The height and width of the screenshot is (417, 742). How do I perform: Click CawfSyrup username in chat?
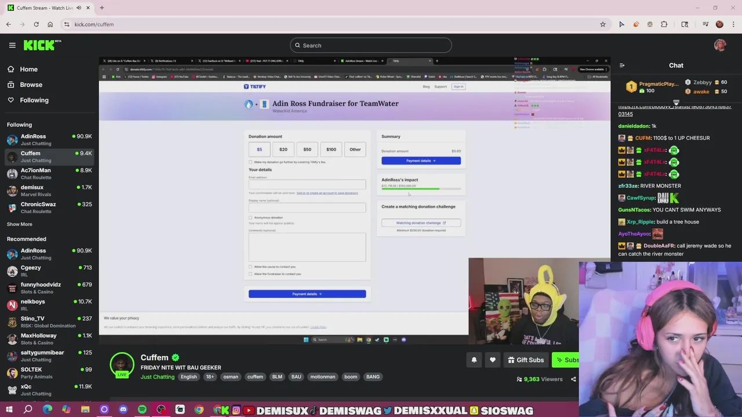pos(640,198)
